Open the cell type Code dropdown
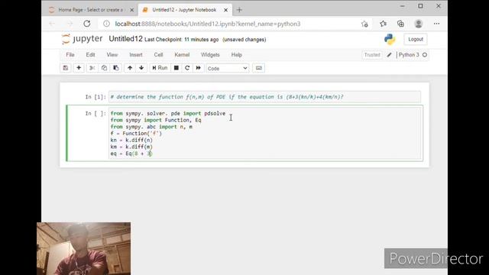Image resolution: width=489 pixels, height=275 pixels. 228,68
